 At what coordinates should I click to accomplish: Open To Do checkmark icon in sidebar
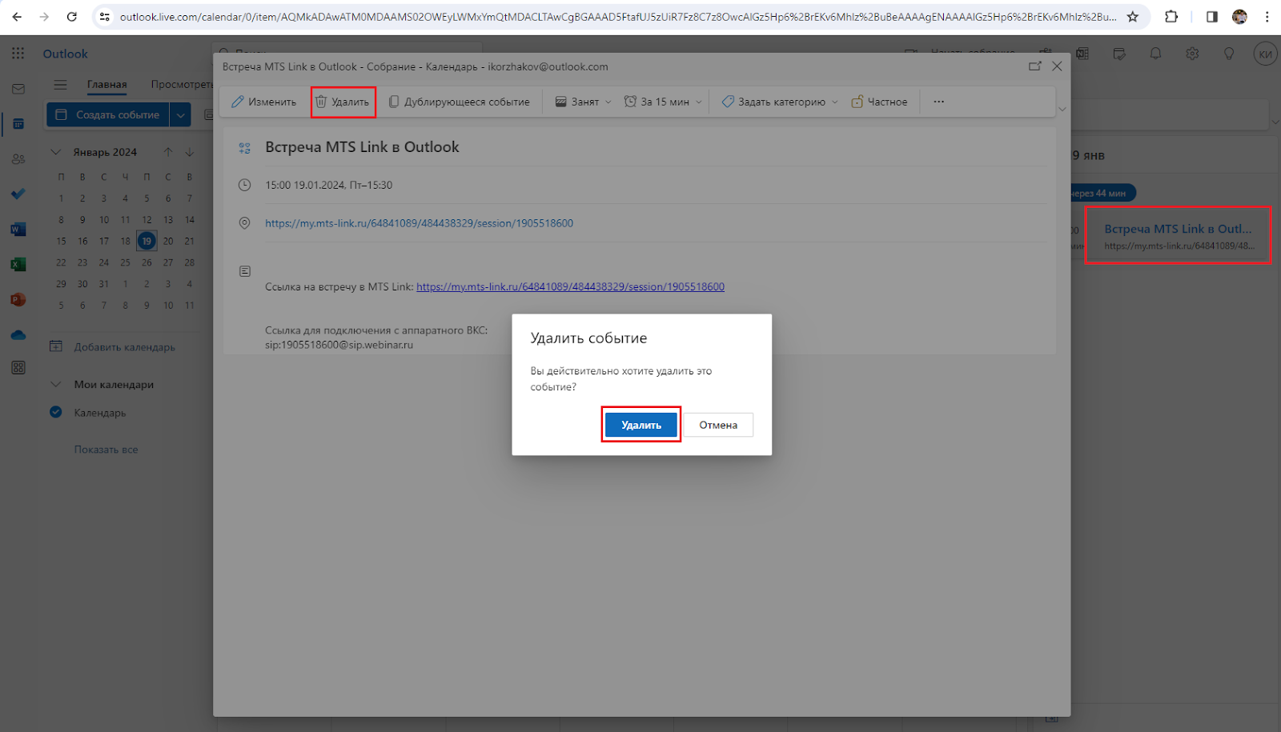pyautogui.click(x=18, y=194)
